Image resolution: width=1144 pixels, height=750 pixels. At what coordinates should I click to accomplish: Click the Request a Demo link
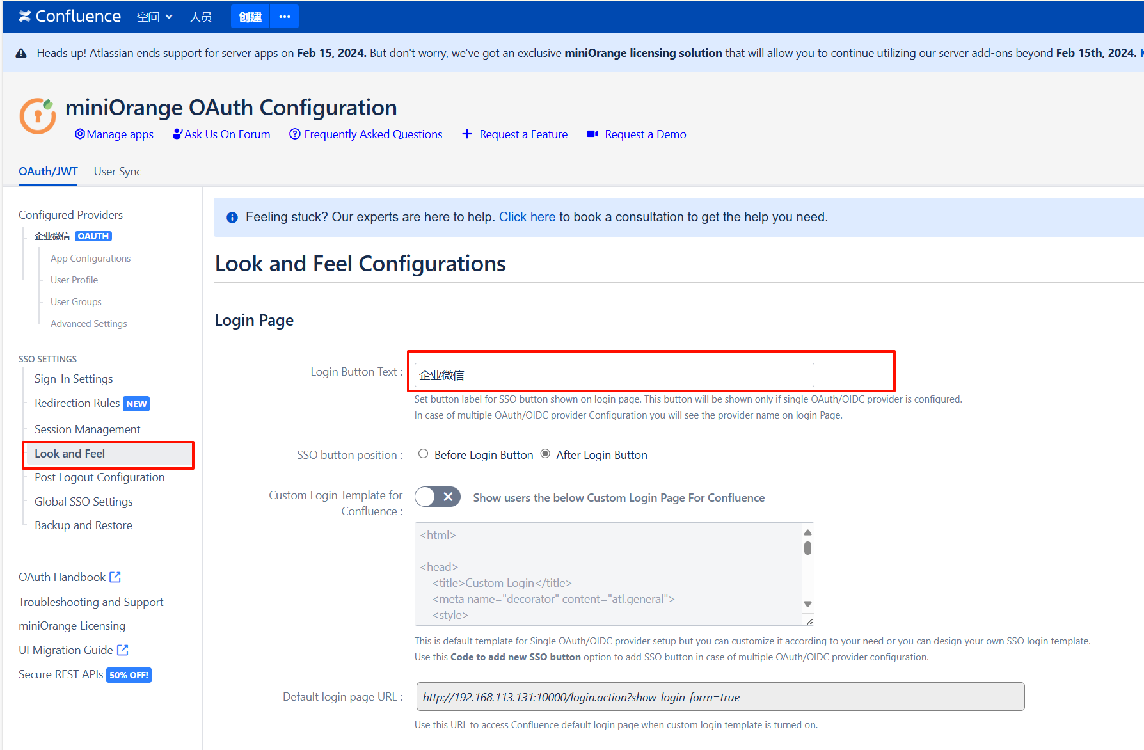click(x=646, y=134)
